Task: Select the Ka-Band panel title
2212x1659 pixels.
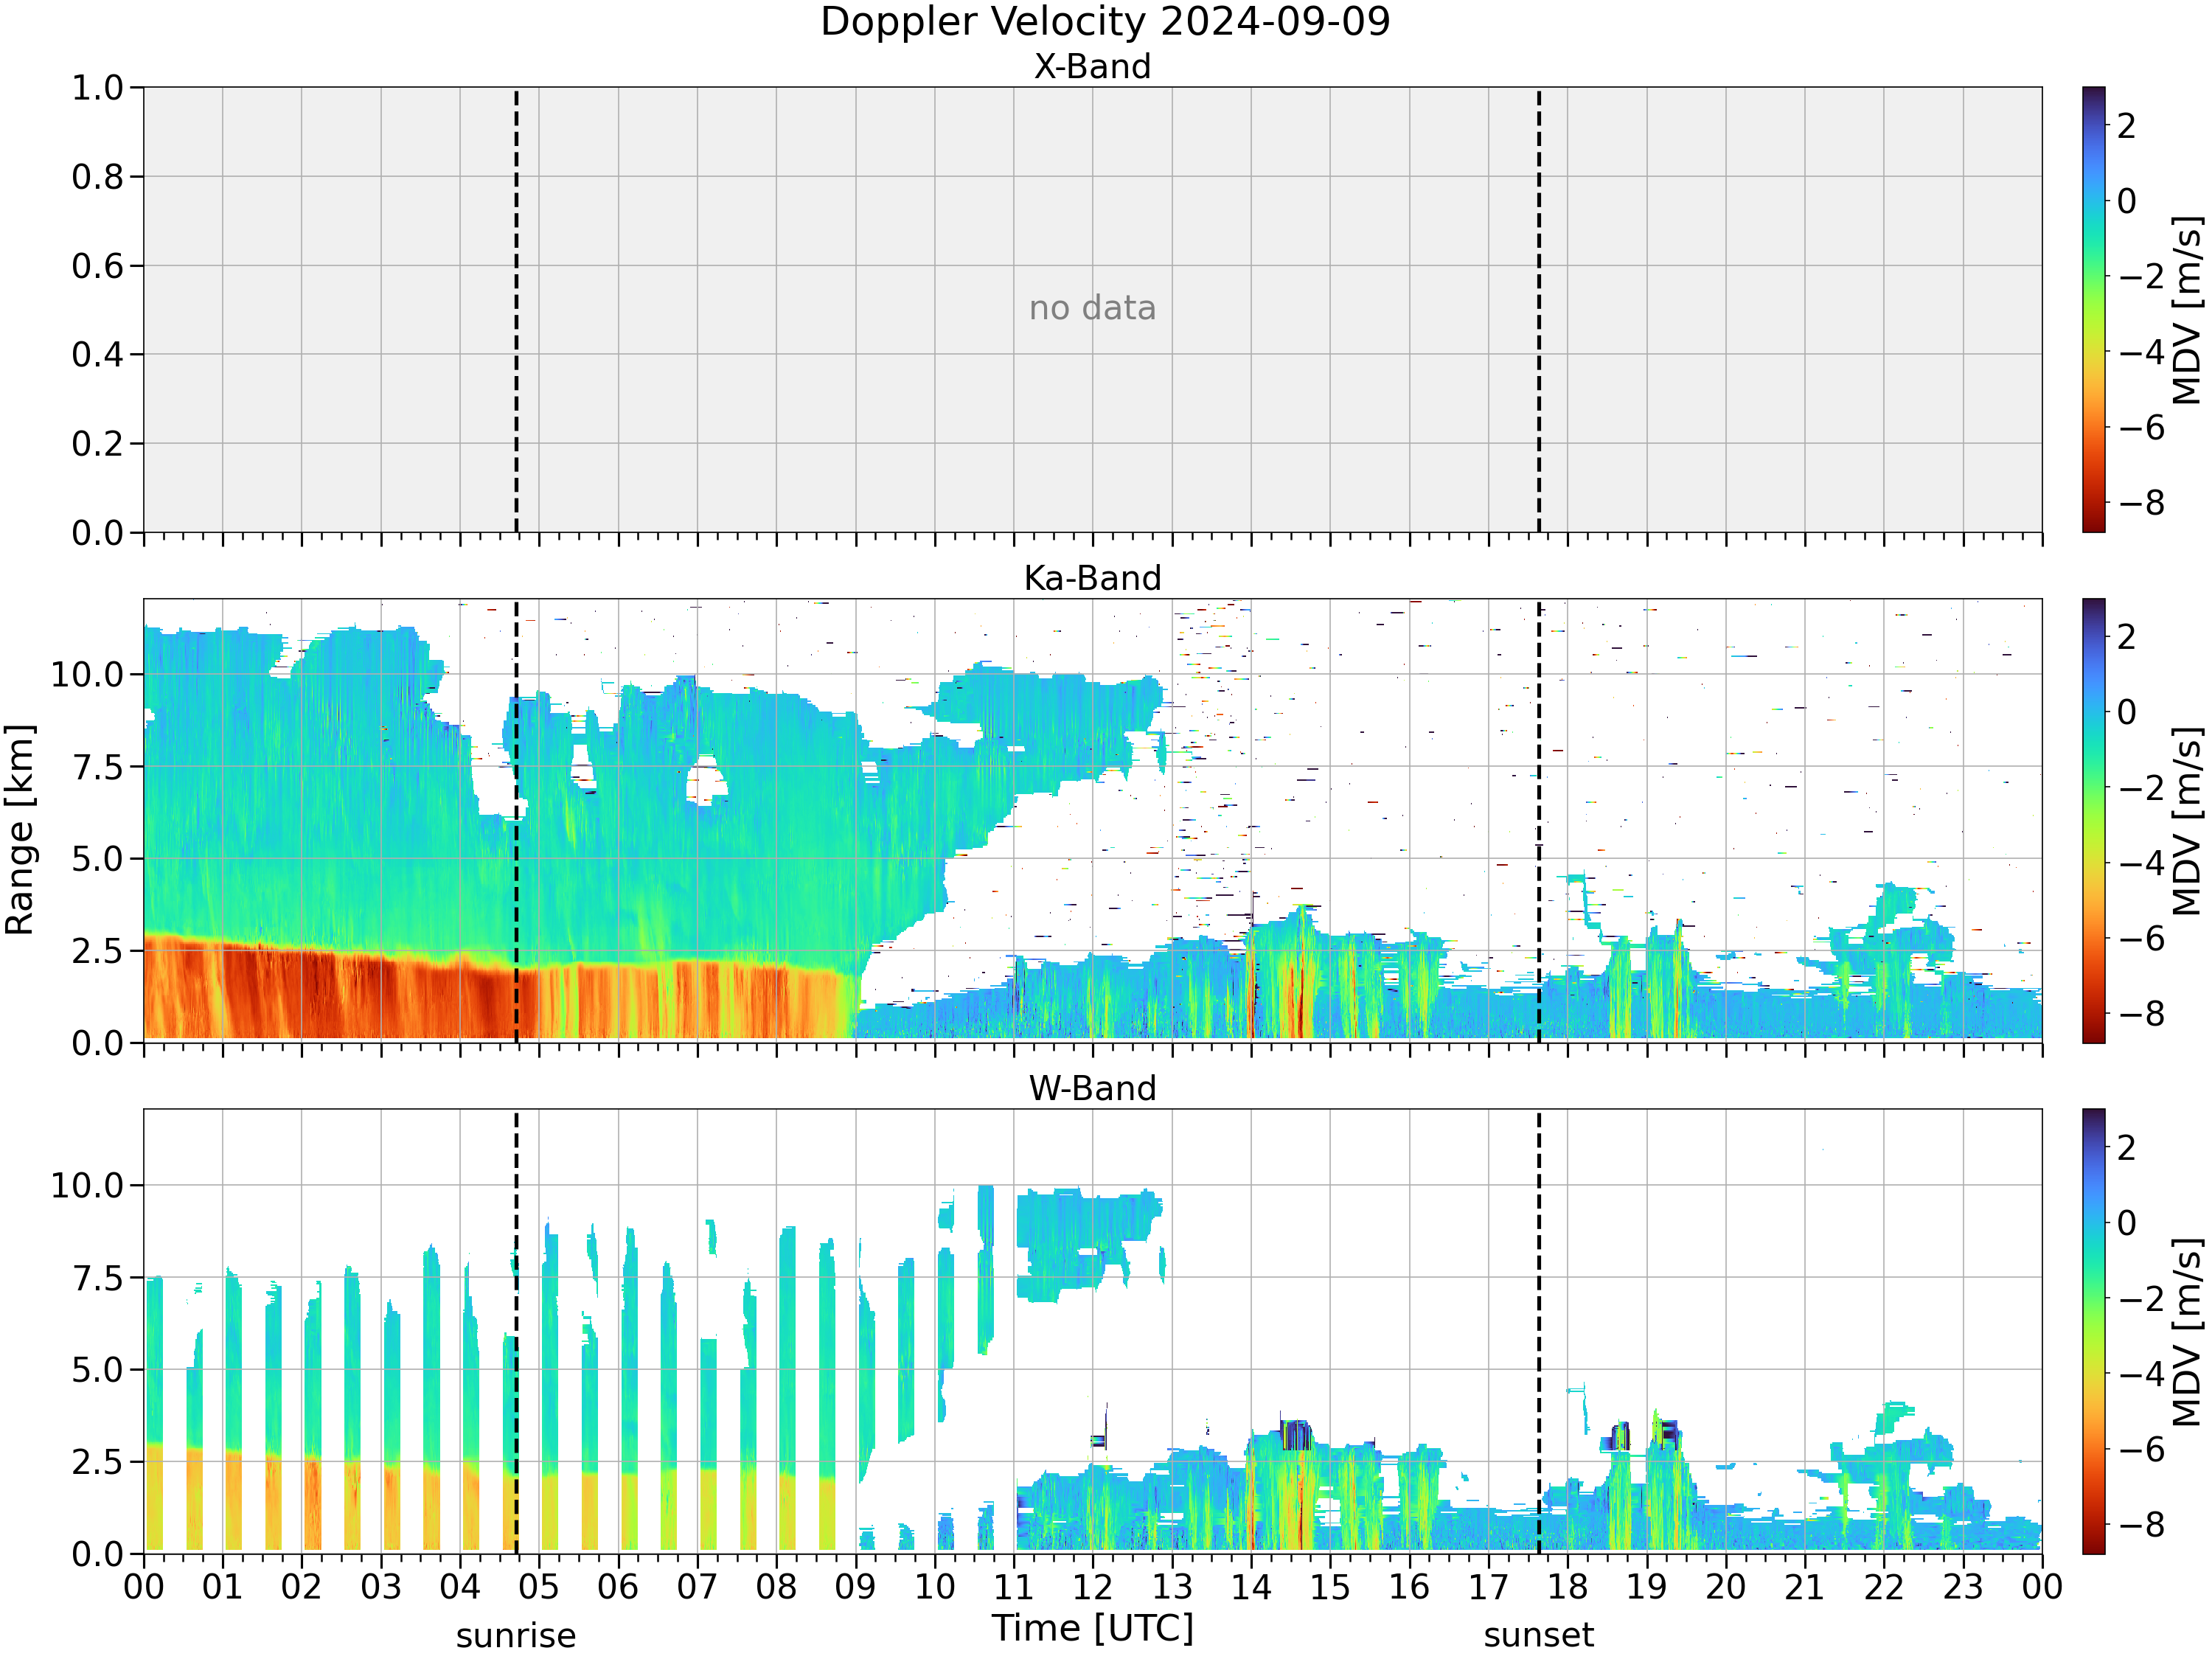Action: click(x=1092, y=578)
